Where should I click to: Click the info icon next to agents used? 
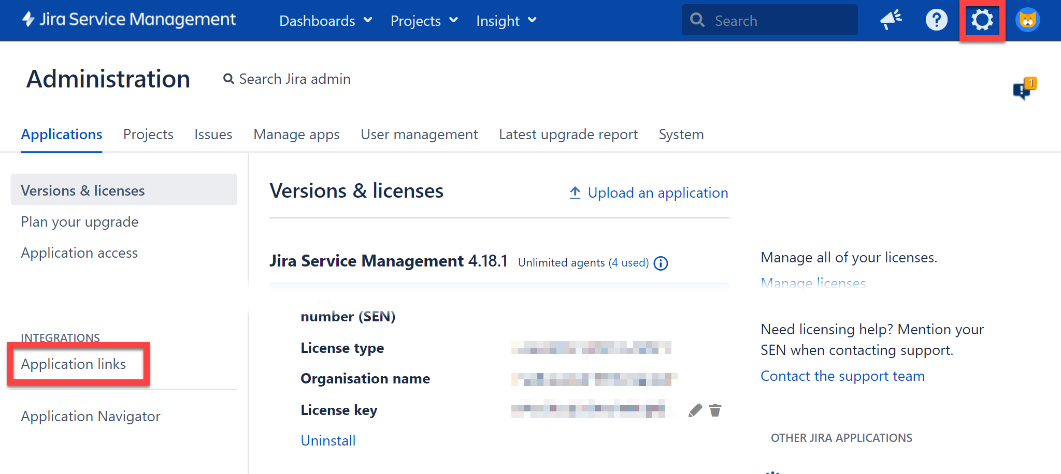[x=661, y=263]
